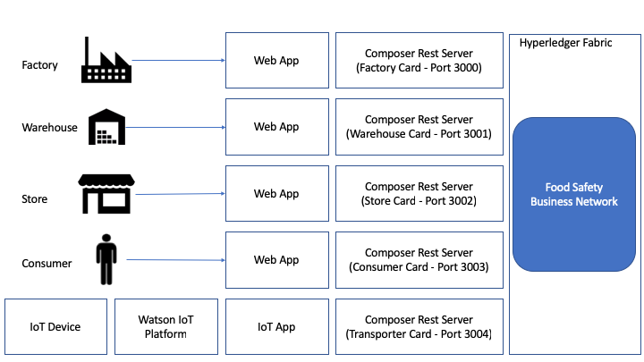644x362 pixels.
Task: Click the Store shop icon
Action: pos(106,194)
